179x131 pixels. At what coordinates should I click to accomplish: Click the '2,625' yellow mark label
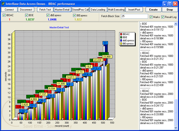25,105
